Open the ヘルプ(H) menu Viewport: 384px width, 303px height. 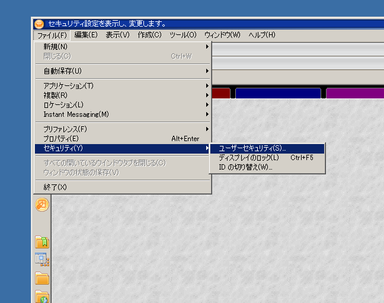click(262, 35)
